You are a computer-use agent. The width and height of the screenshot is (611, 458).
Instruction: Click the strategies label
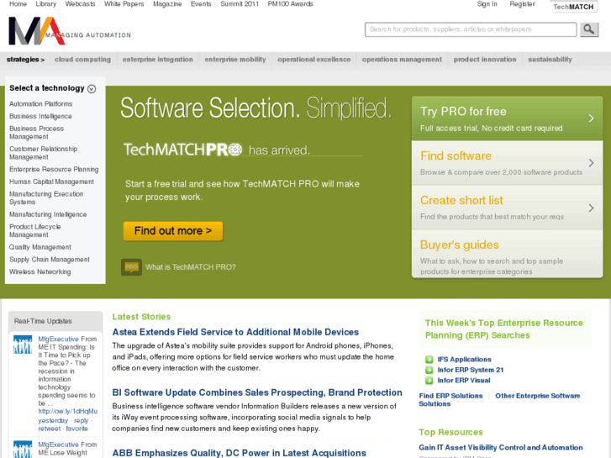point(25,60)
